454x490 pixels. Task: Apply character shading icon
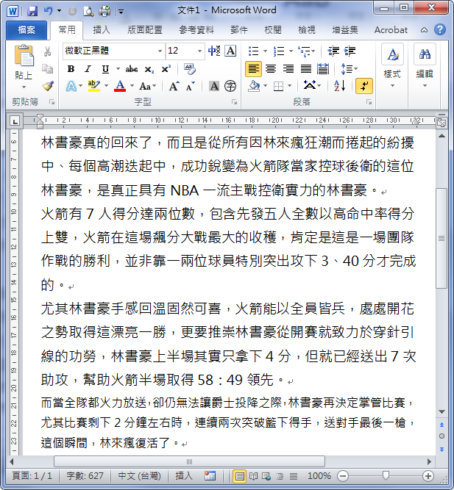click(x=214, y=86)
